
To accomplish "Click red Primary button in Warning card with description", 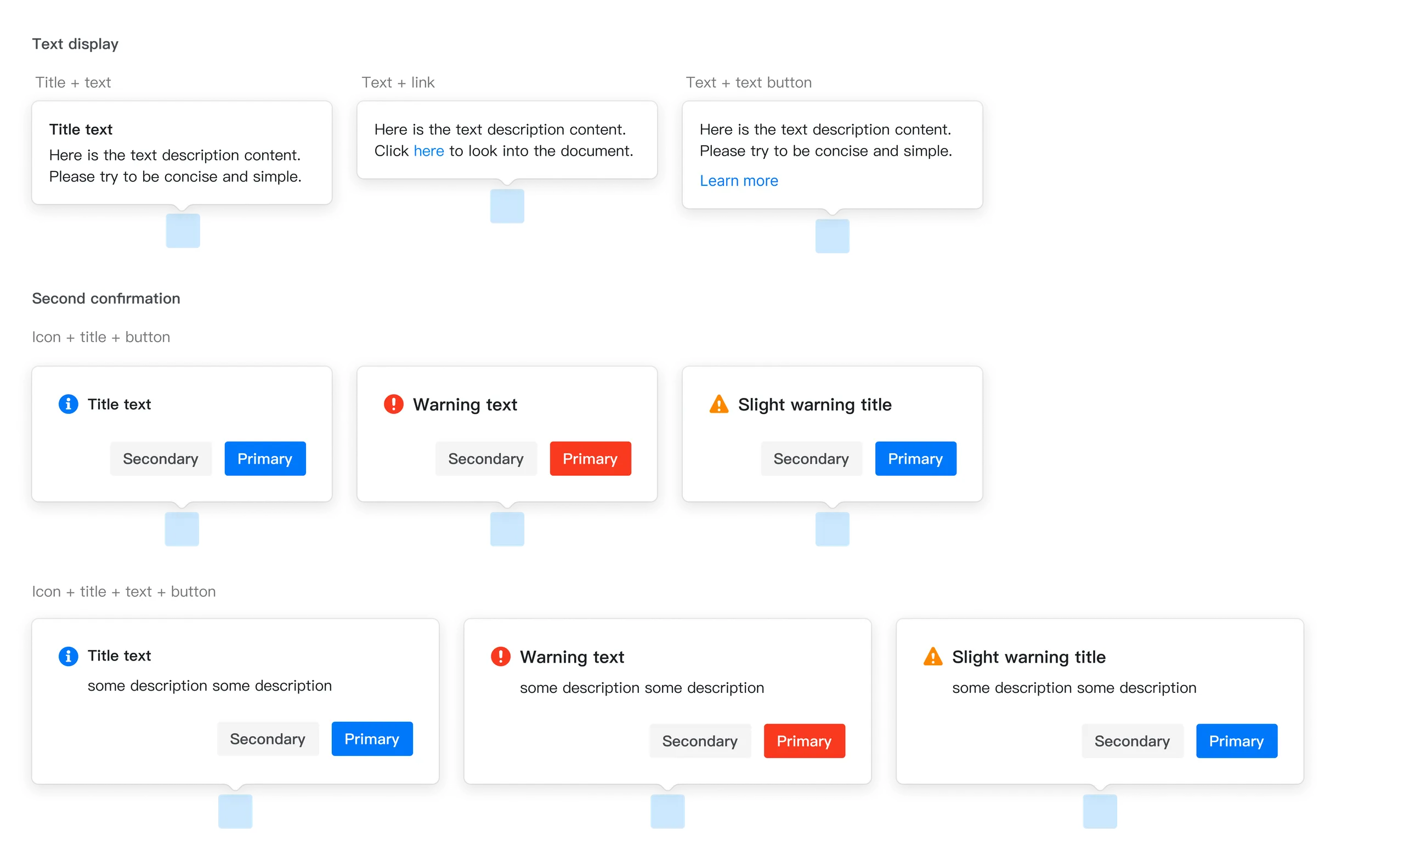I will (804, 741).
